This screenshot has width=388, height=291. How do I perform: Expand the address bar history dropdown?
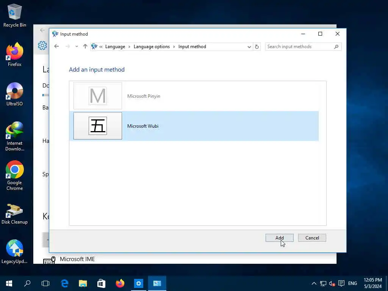[x=249, y=47]
